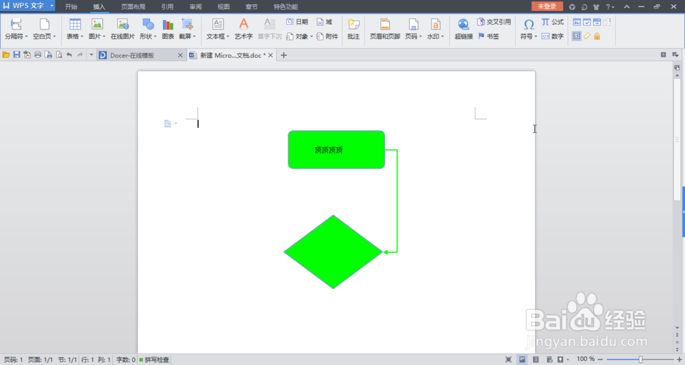Insert a table with the 表格 icon
The height and width of the screenshot is (365, 685).
pos(75,25)
